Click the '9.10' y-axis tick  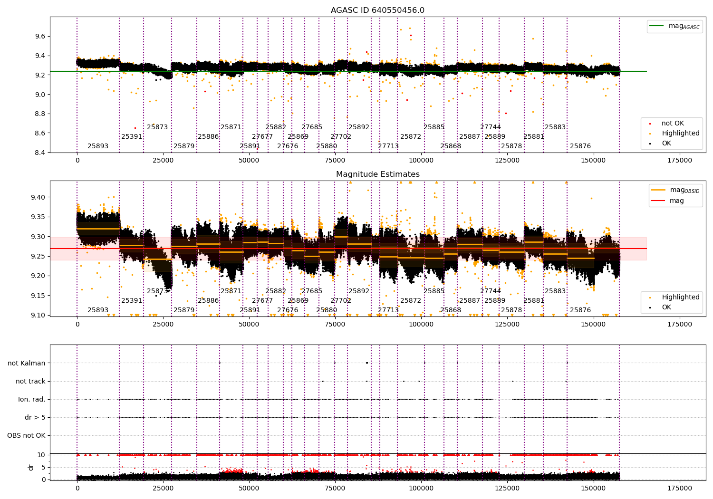(x=38, y=315)
